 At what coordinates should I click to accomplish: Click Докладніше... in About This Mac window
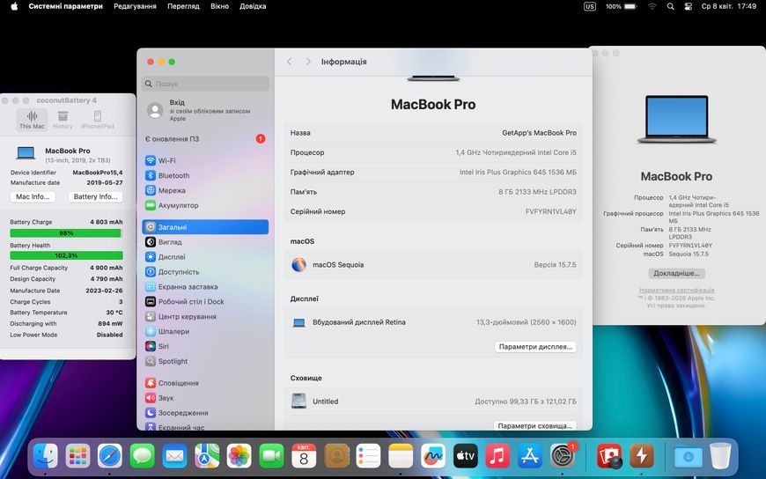676,273
